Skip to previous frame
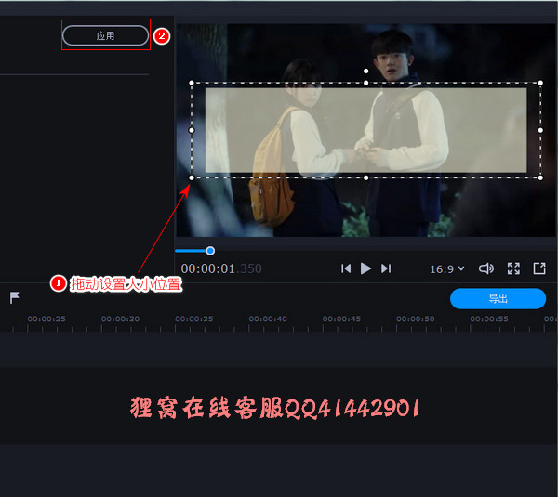The width and height of the screenshot is (558, 497). [346, 268]
